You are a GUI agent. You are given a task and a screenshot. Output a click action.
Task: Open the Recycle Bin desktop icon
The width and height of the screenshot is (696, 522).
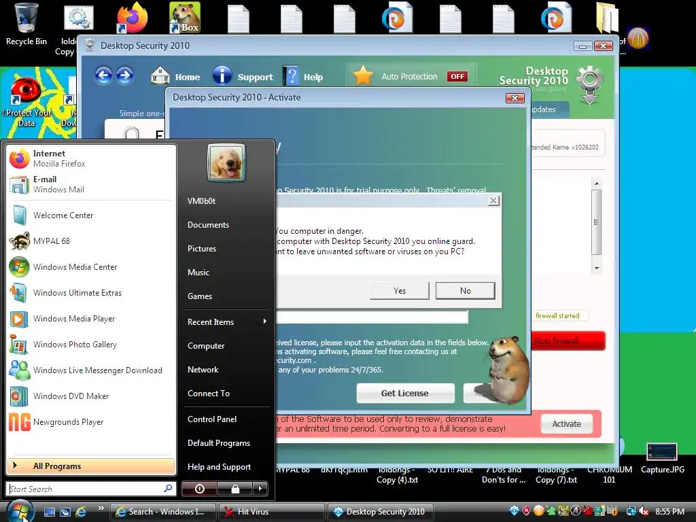[26, 24]
